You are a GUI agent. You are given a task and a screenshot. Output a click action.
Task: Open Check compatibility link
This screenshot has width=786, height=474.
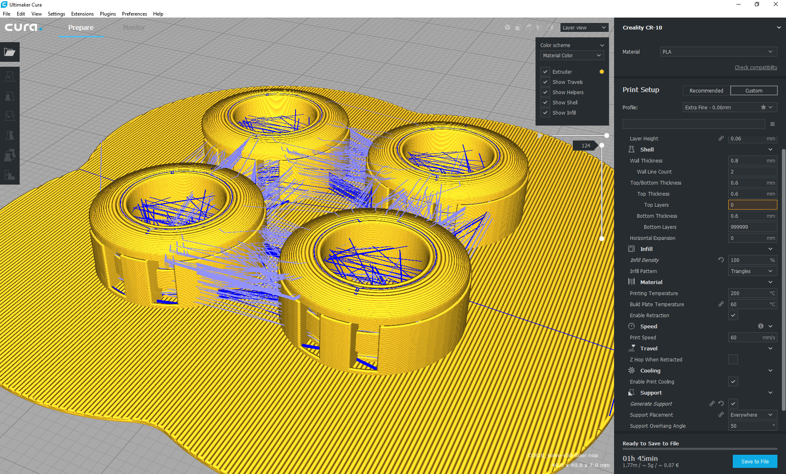pyautogui.click(x=756, y=67)
